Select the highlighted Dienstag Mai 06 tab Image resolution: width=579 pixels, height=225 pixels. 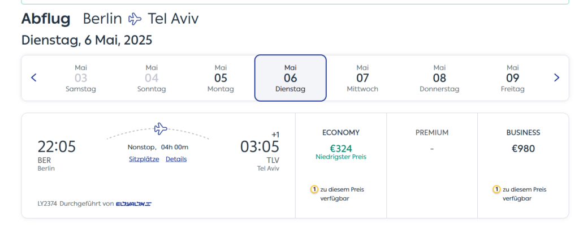(291, 78)
